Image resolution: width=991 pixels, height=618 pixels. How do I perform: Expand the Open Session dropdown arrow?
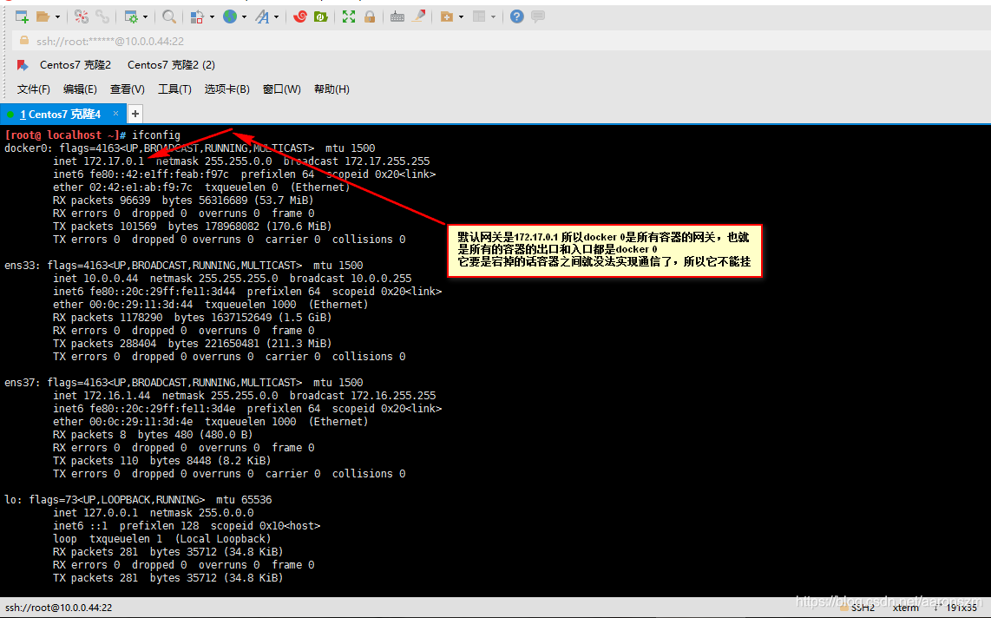(x=57, y=17)
